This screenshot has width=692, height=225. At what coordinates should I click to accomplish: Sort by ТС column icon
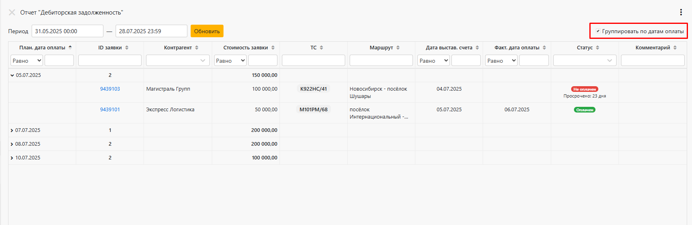[x=321, y=48]
